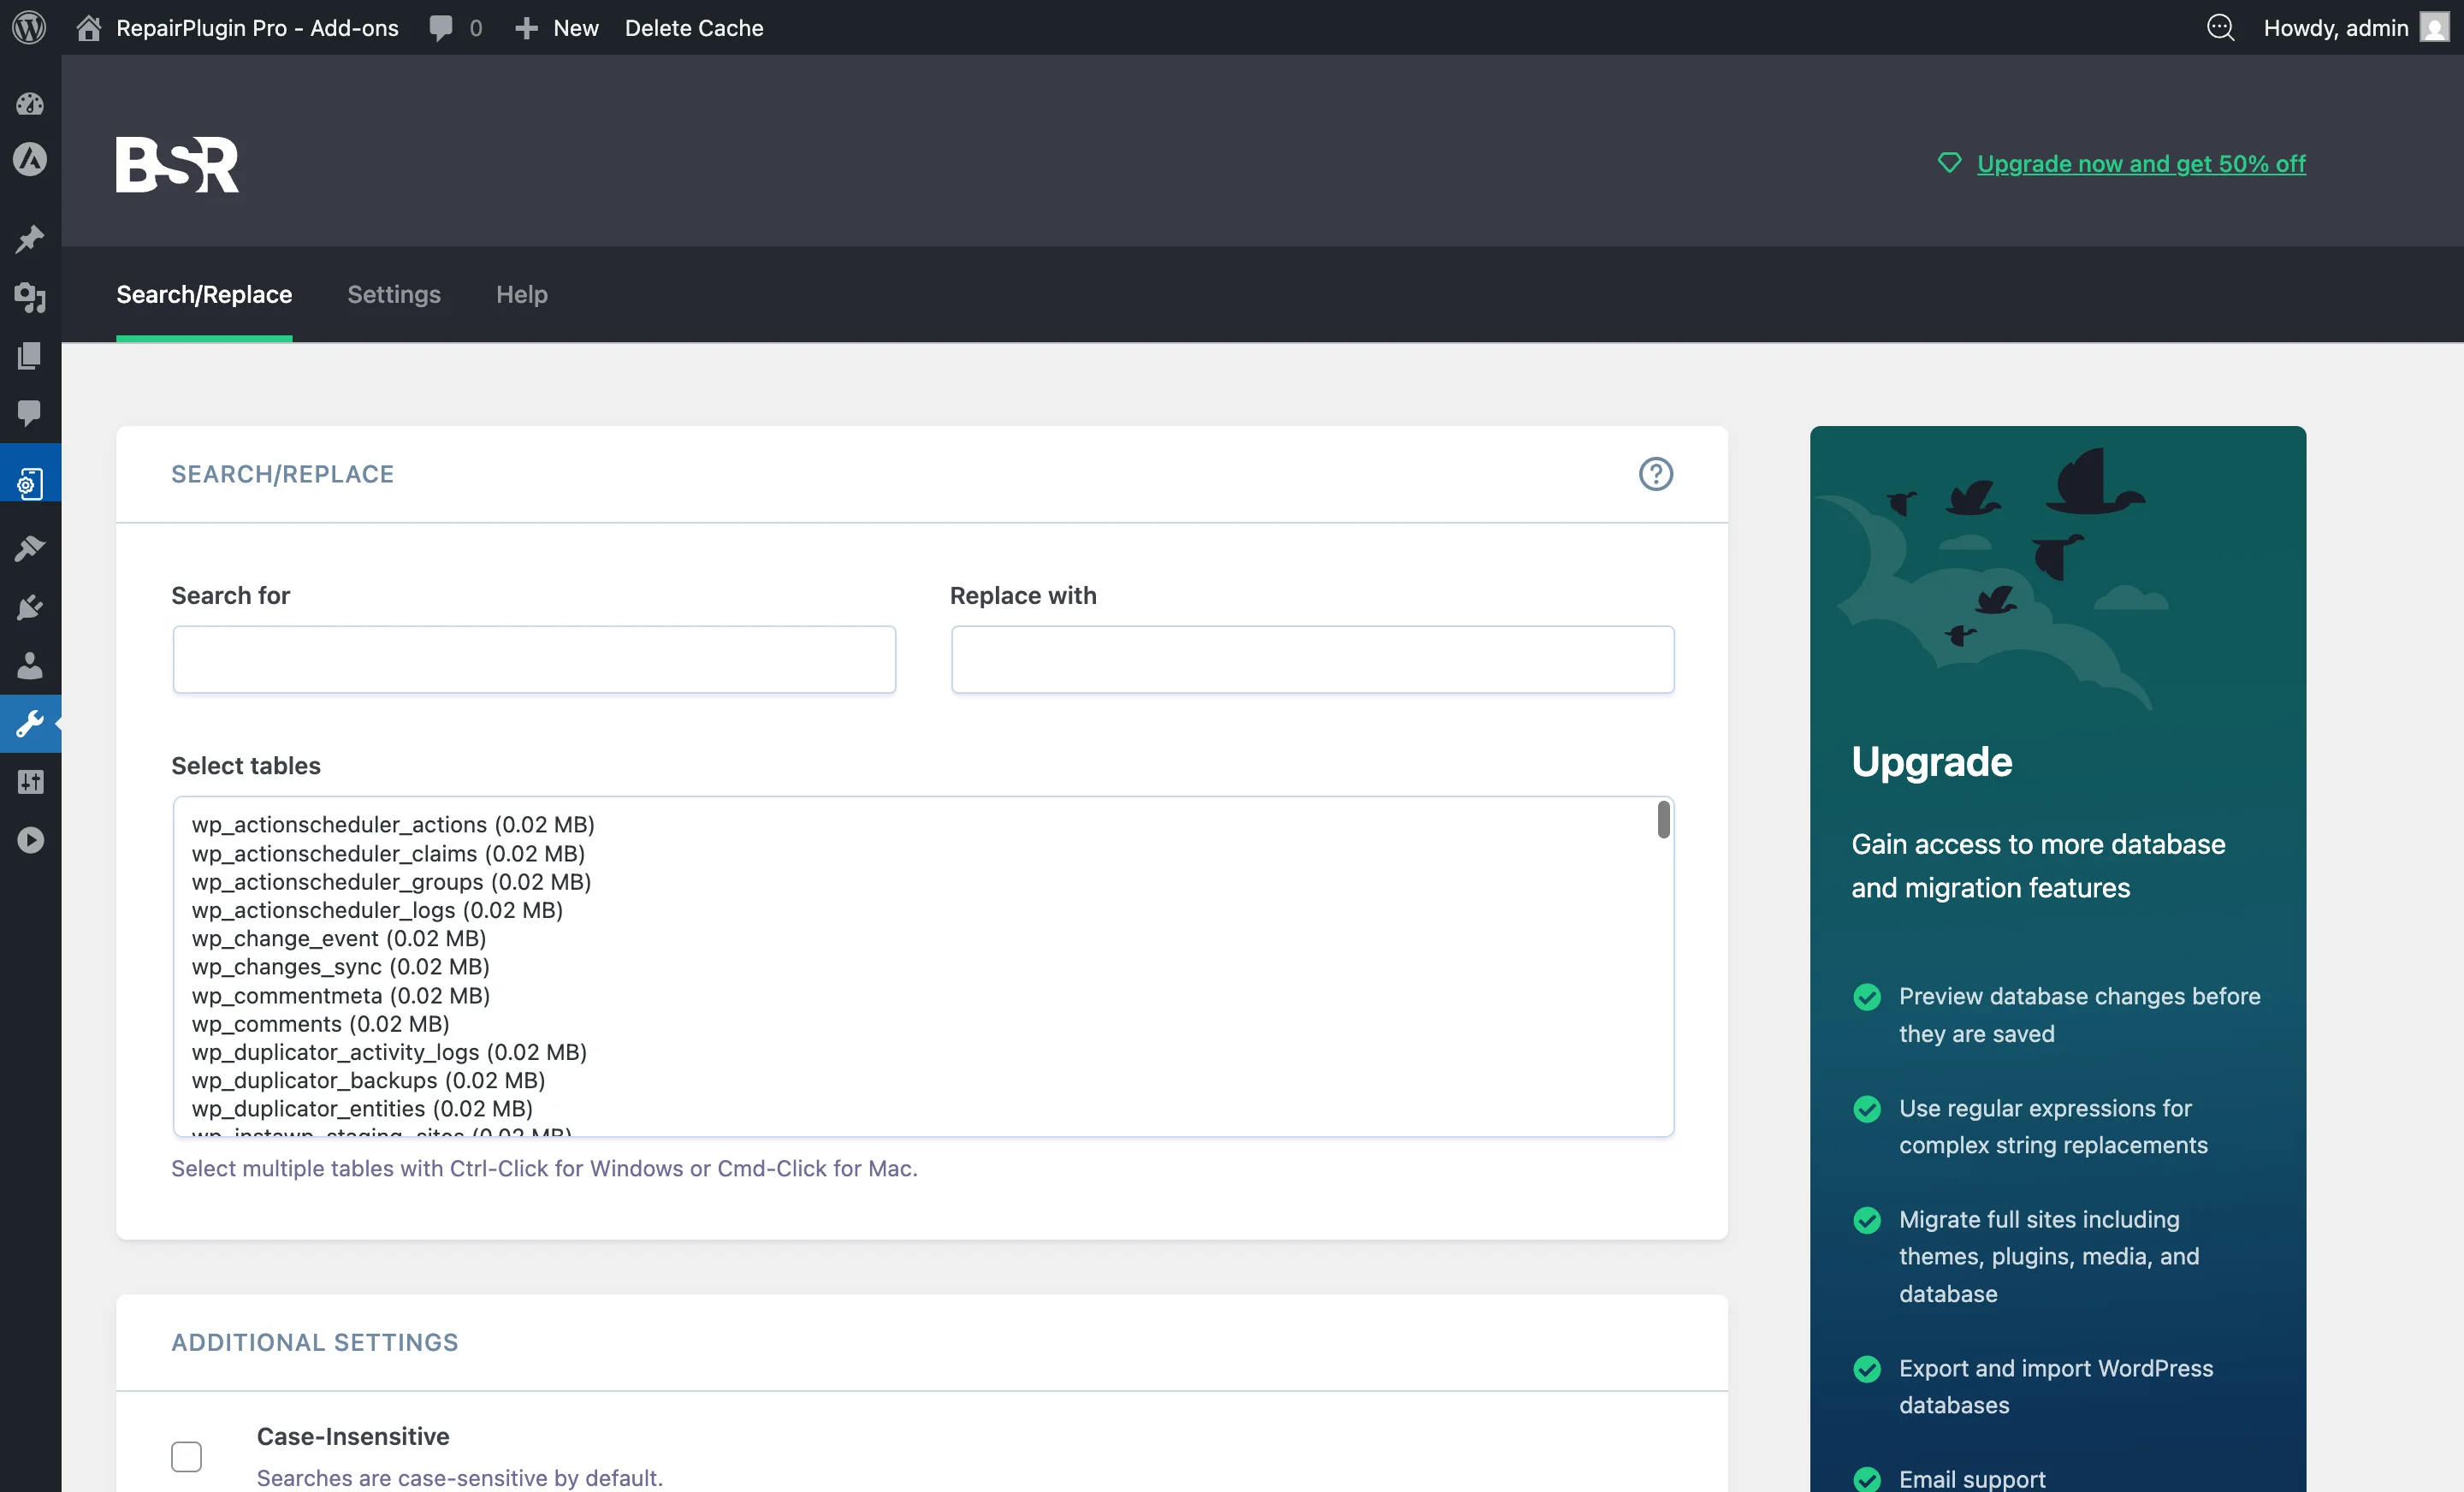
Task: Switch to the Settings tab
Action: 394,295
